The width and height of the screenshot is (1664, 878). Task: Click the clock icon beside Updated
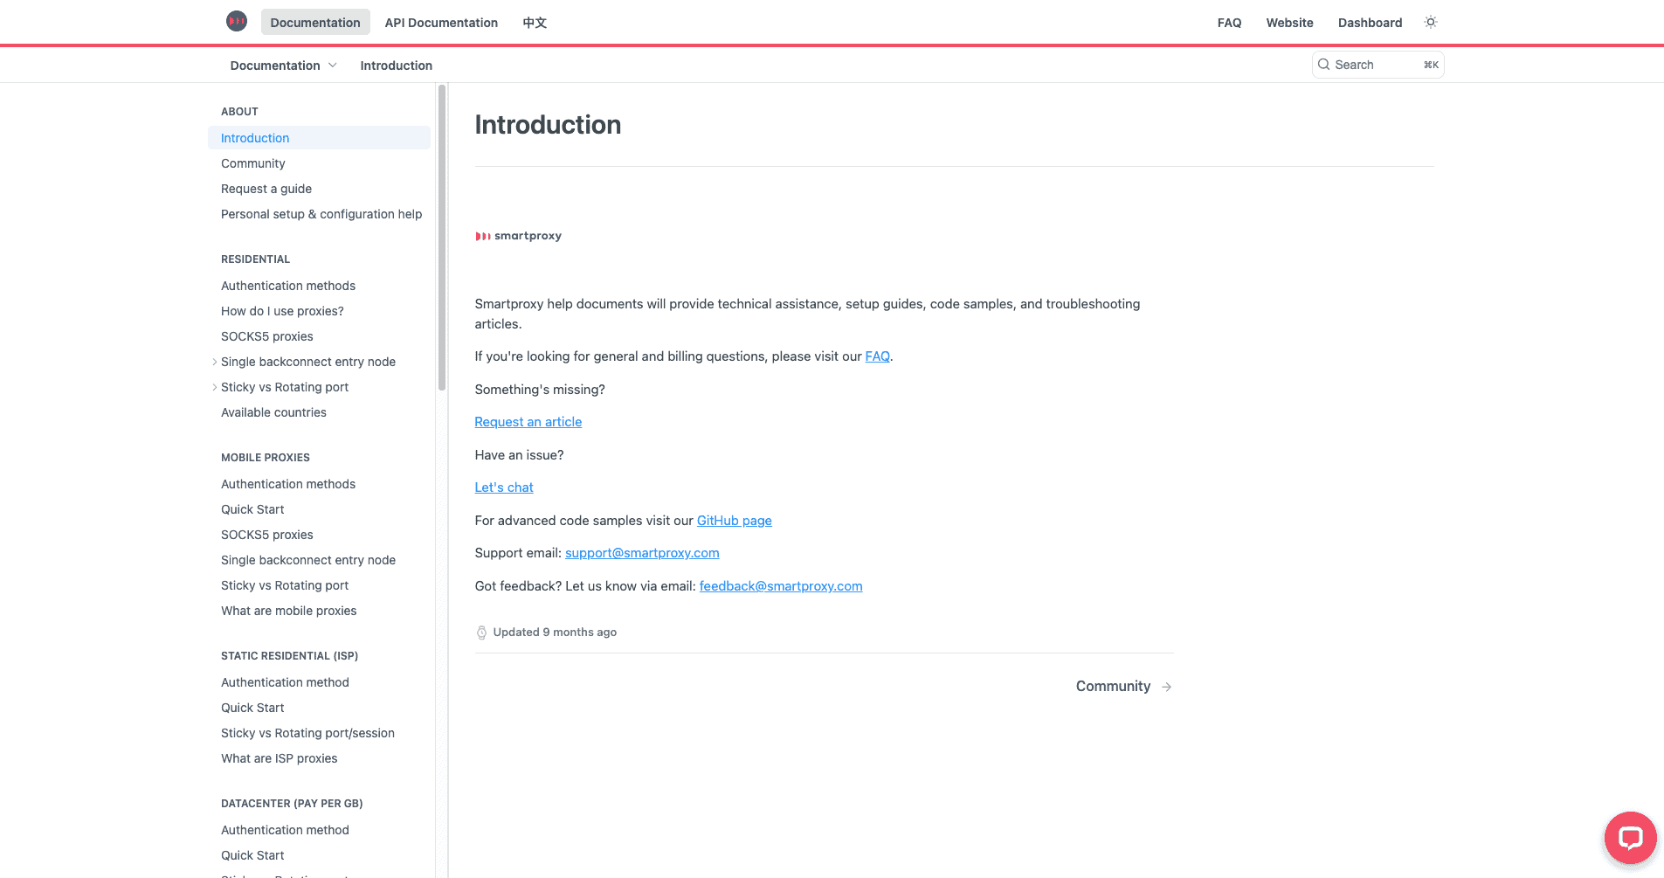481,633
